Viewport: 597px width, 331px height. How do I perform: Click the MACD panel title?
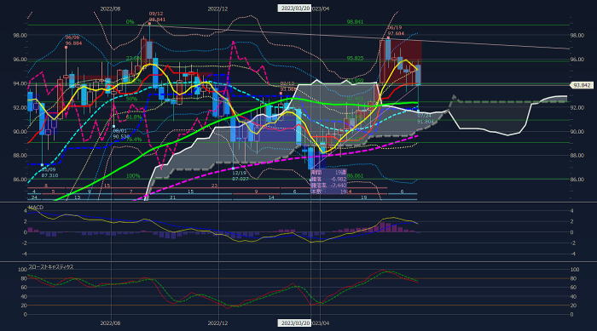(36, 208)
